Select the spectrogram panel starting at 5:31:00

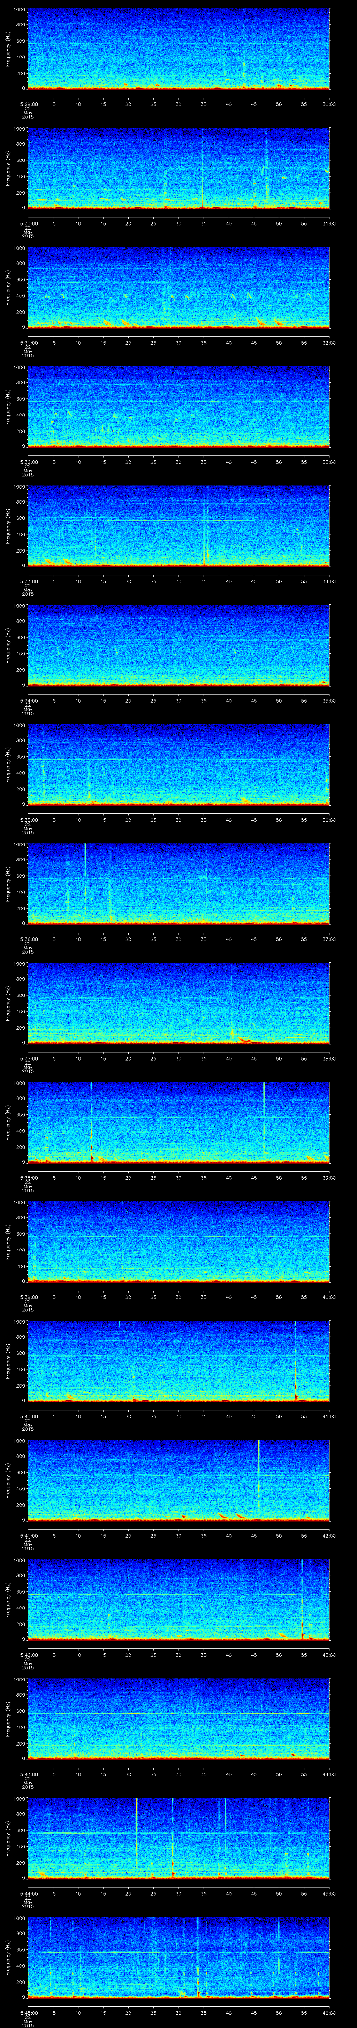178,287
